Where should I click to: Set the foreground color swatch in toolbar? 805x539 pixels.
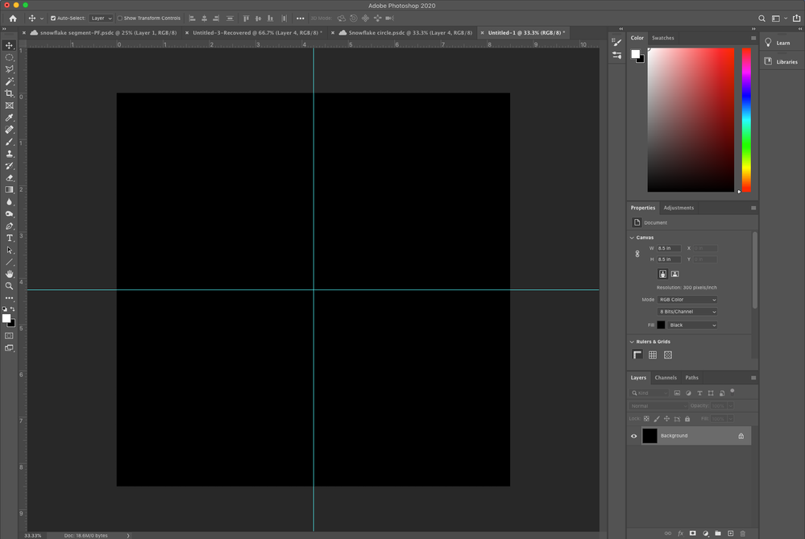[x=6, y=318]
